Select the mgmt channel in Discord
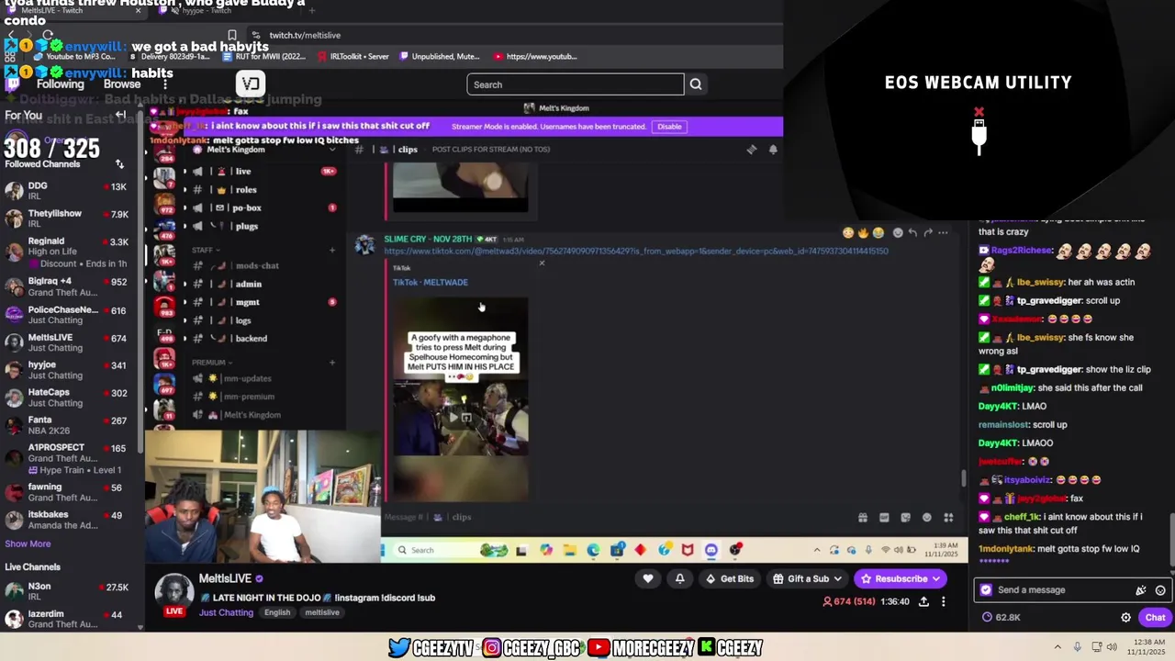The height and width of the screenshot is (661, 1175). (x=248, y=302)
